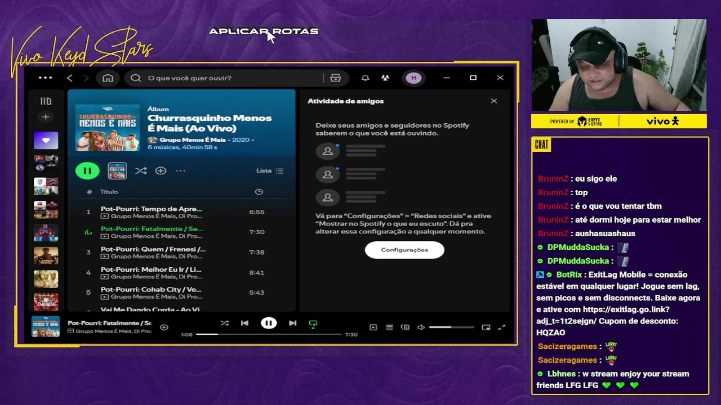Open the miniplayer icon

(x=486, y=327)
